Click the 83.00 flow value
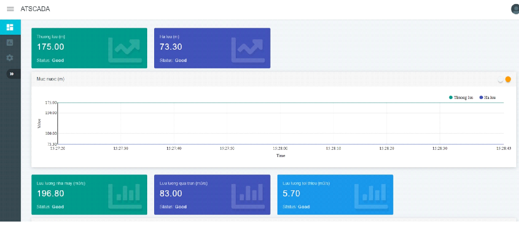 coord(171,194)
